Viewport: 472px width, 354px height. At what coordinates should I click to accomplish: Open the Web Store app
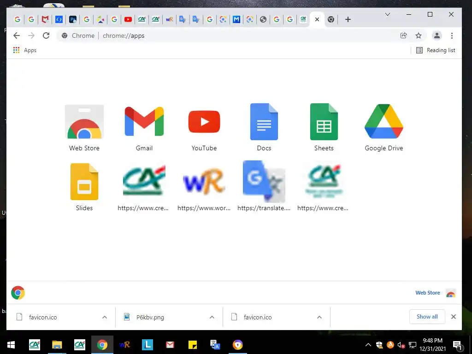(84, 128)
